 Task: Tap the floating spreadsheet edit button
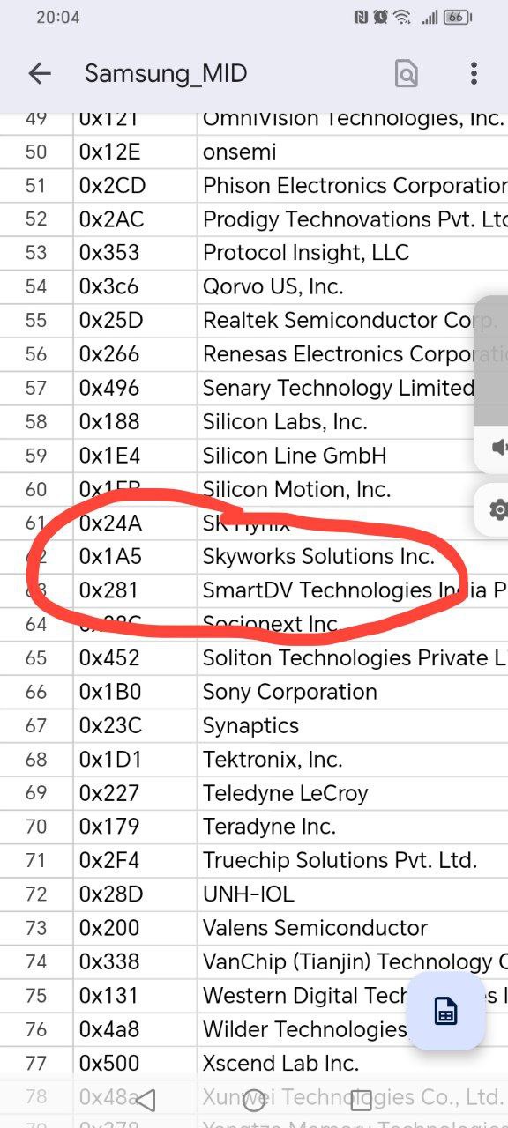point(446,1012)
